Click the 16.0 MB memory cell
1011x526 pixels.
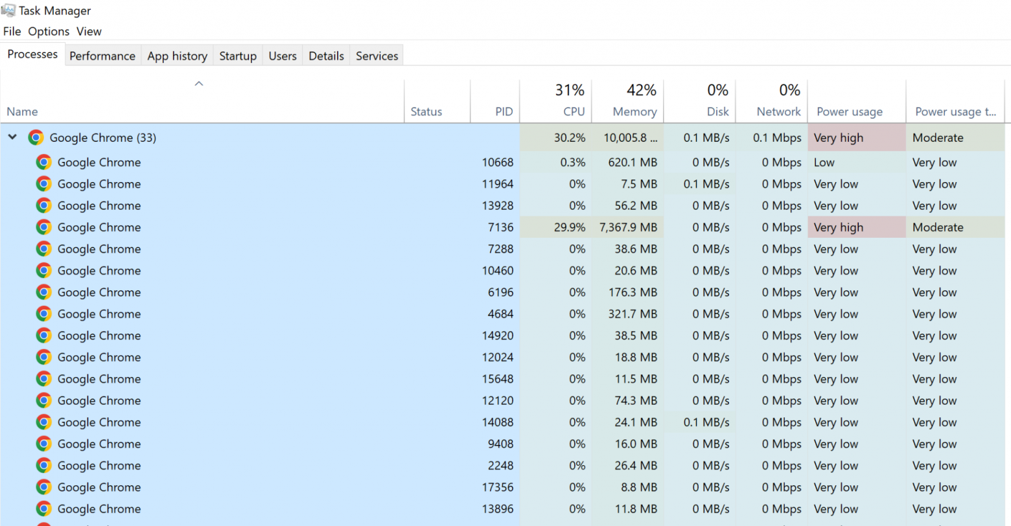[x=627, y=444]
